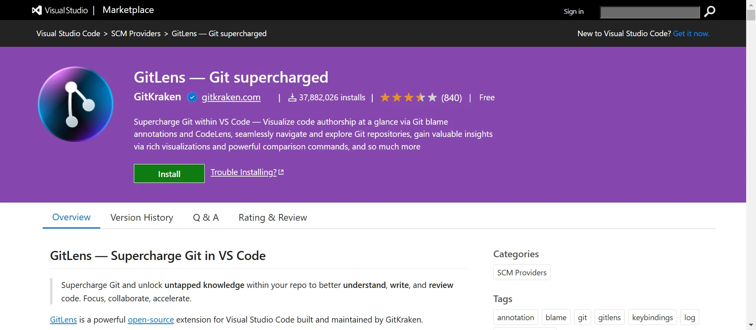Click the GitLens extension logo
This screenshot has height=330, width=756.
[76, 104]
